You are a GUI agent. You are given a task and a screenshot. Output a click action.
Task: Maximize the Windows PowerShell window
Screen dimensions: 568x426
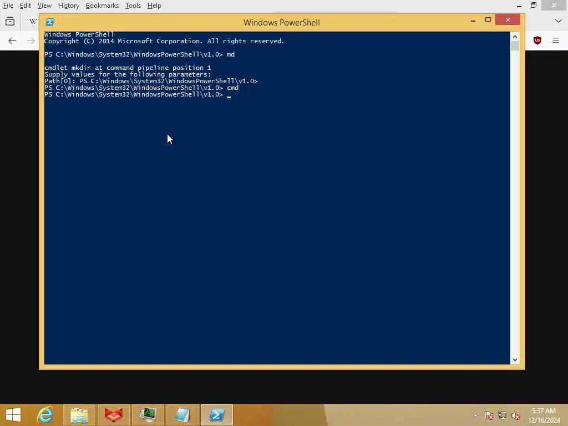pyautogui.click(x=488, y=20)
